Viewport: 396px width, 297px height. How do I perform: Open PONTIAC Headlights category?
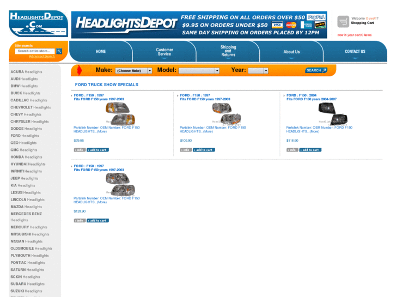28,263
